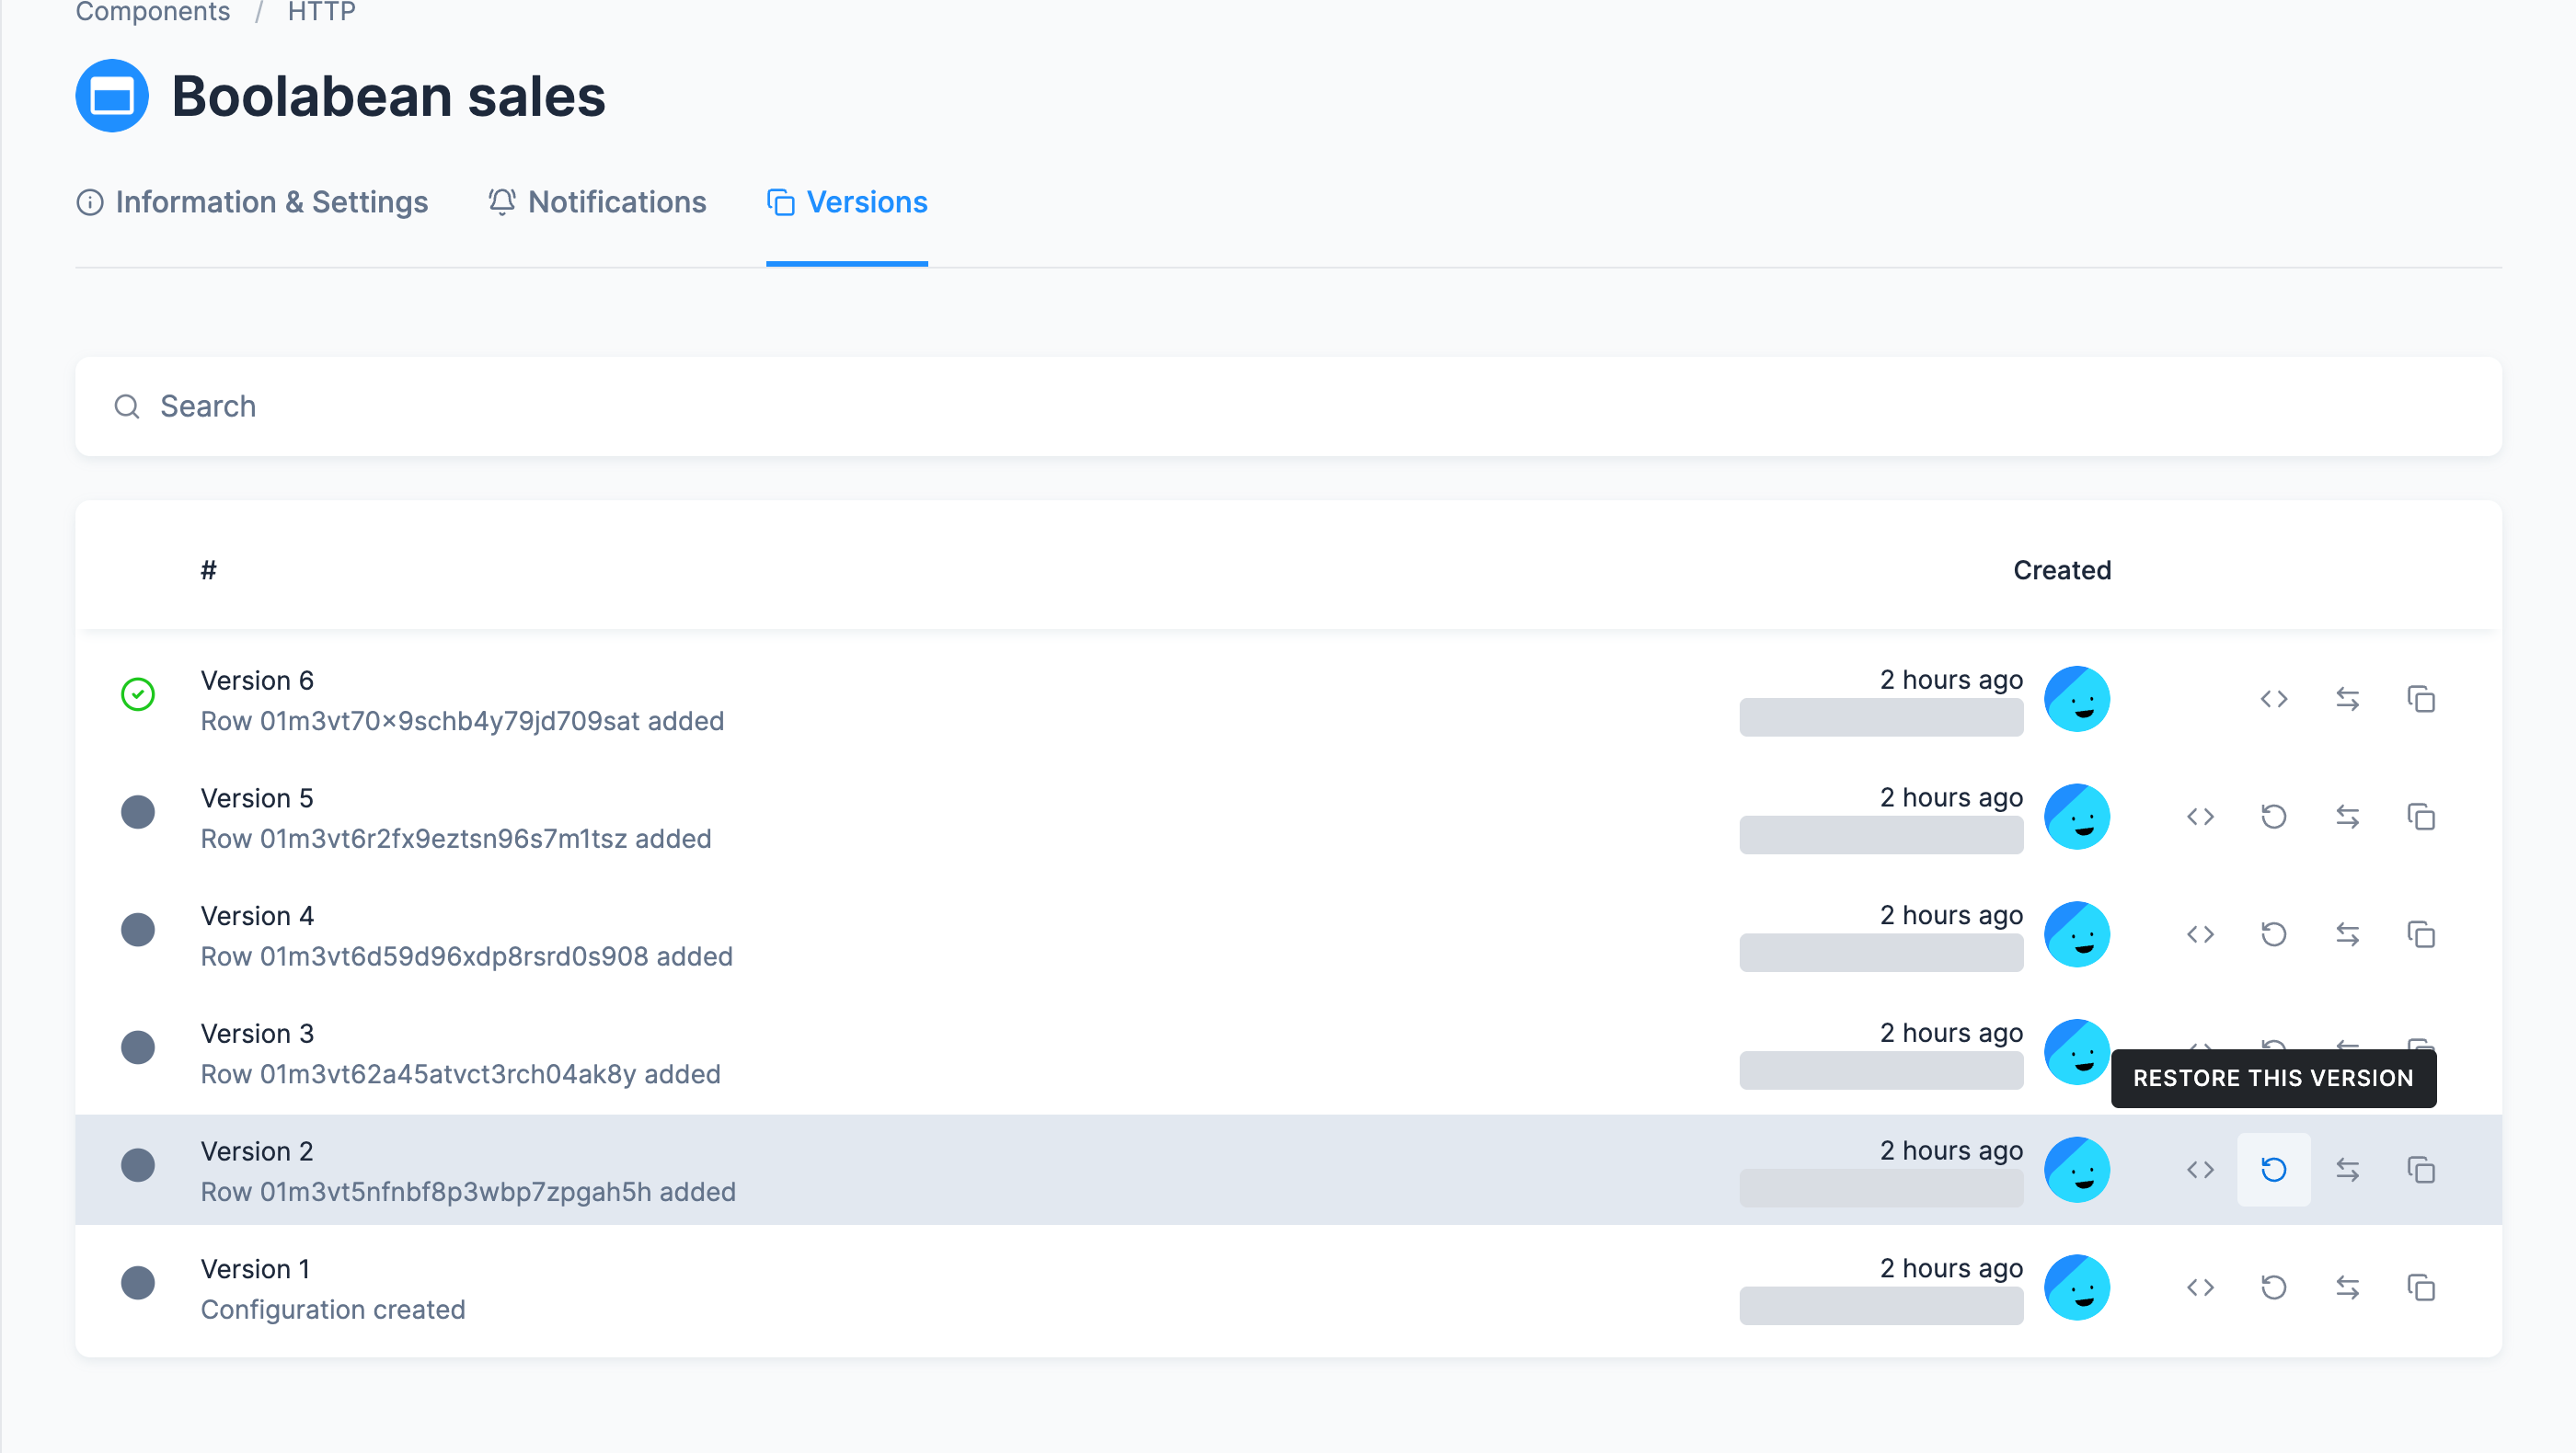Click 'Configuration created' description text
This screenshot has width=2576, height=1453.
click(x=333, y=1310)
